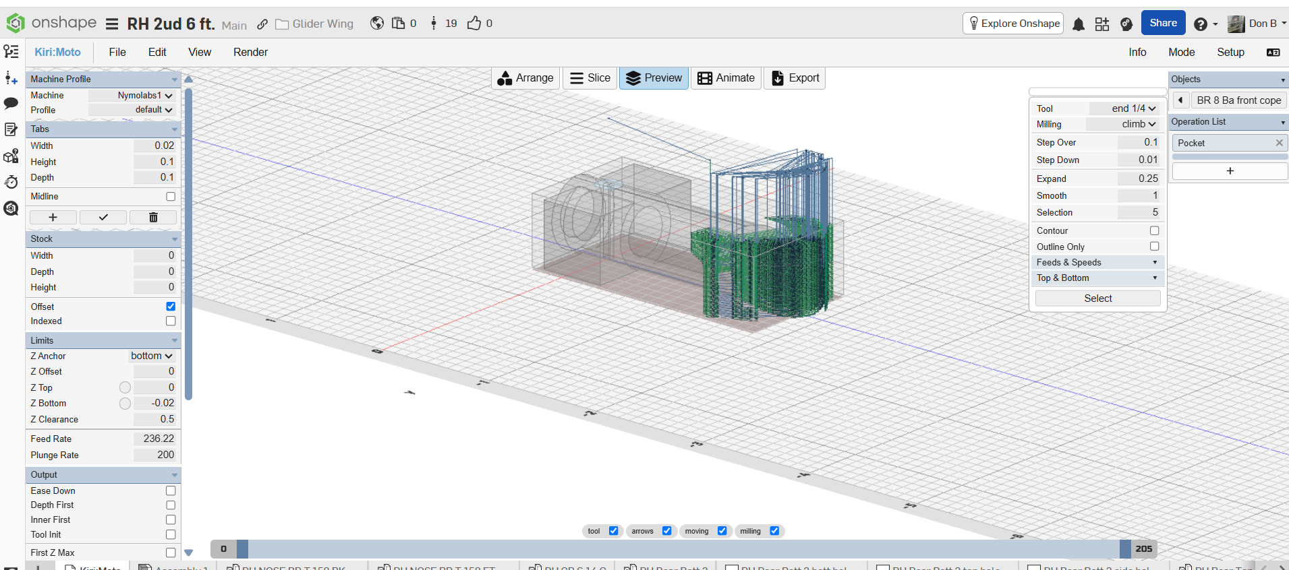Enable the Inner First checkbox
Screen dimensions: 1289x570
click(x=171, y=520)
